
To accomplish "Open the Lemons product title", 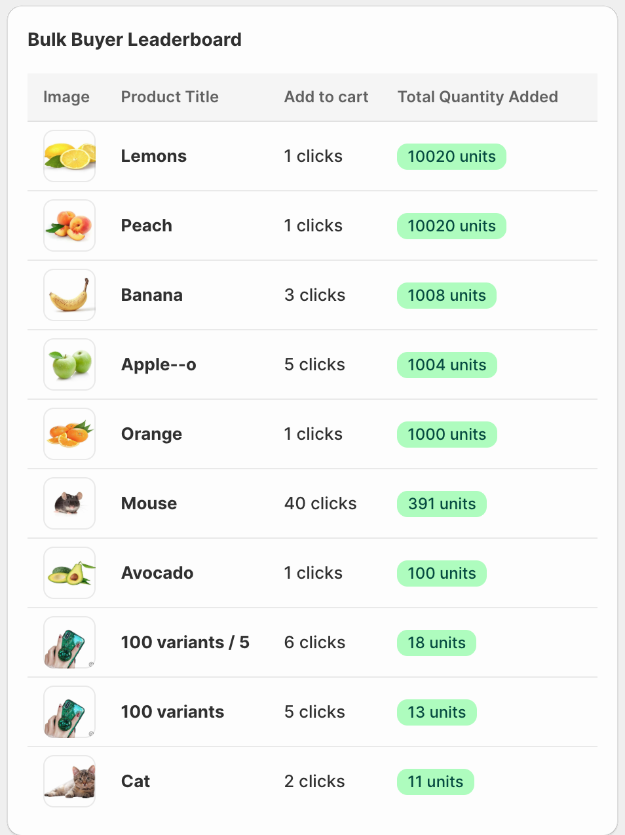I will pyautogui.click(x=154, y=156).
